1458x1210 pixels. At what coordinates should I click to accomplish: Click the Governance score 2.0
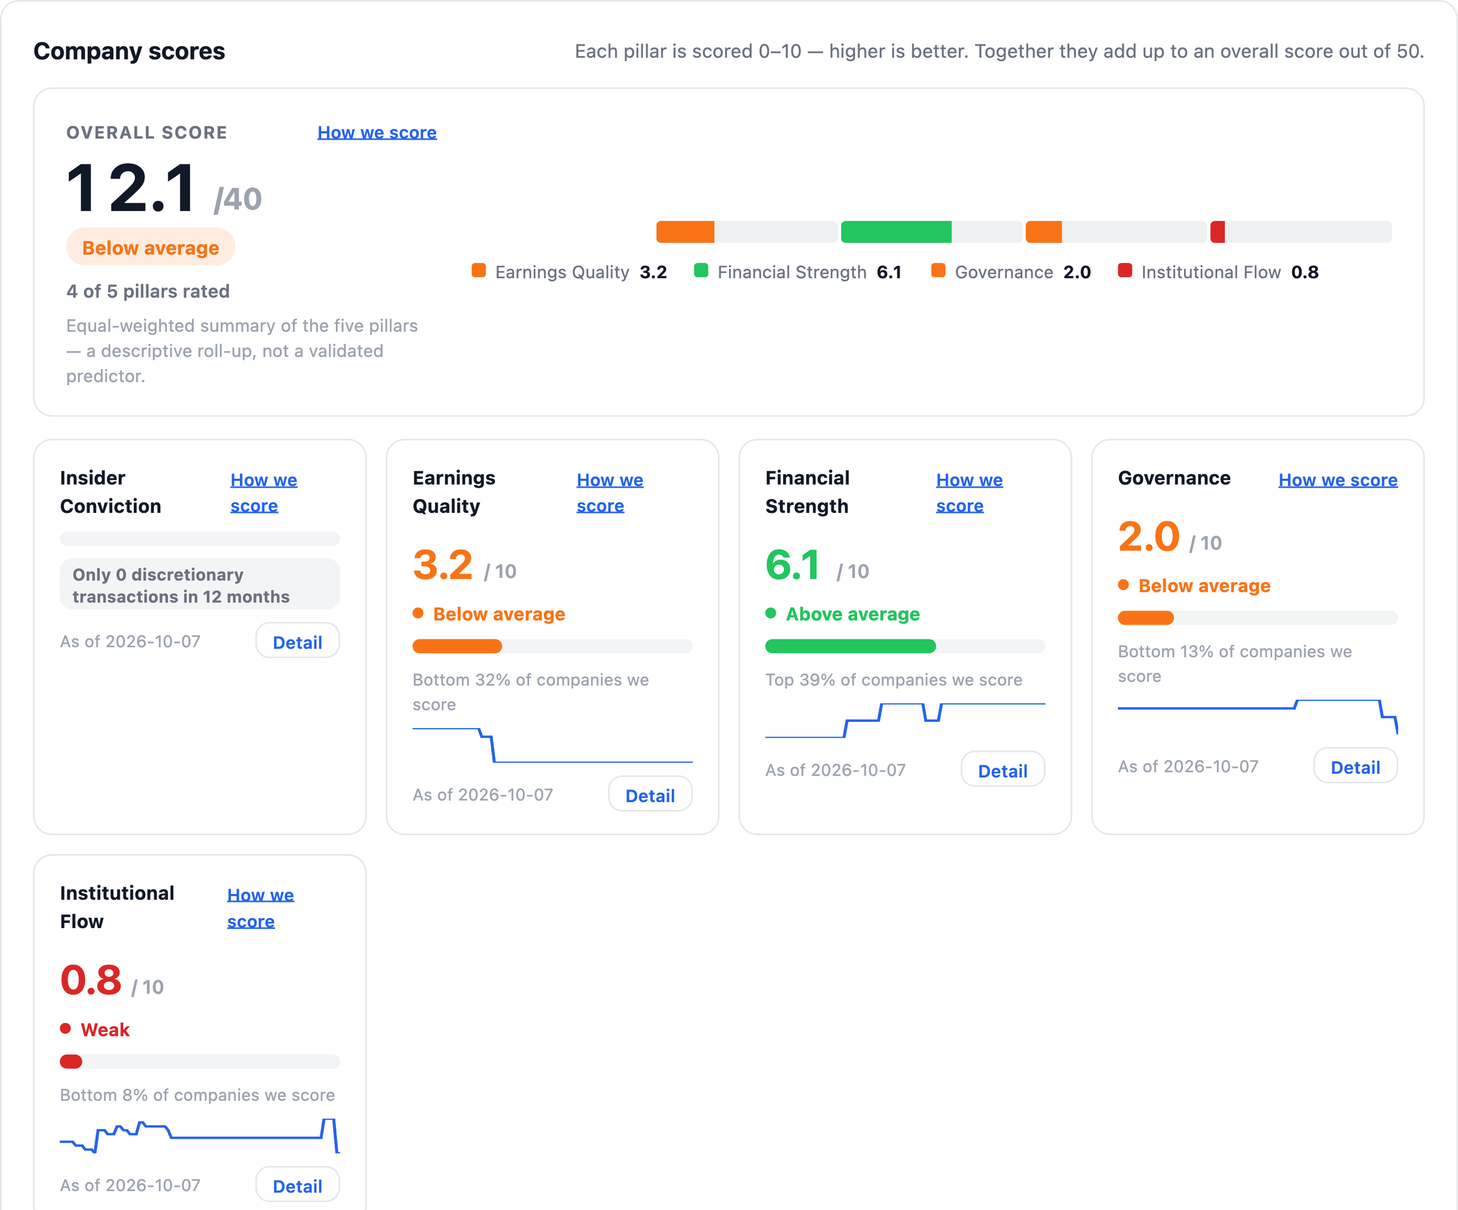(1148, 536)
